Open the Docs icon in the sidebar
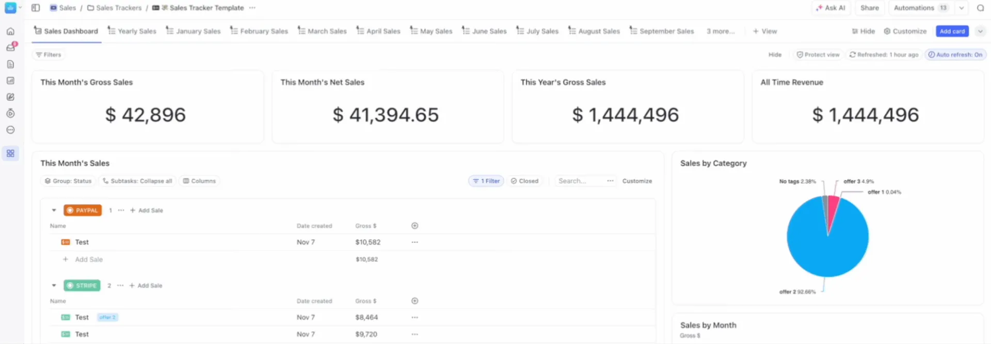The width and height of the screenshot is (991, 344). click(x=10, y=64)
